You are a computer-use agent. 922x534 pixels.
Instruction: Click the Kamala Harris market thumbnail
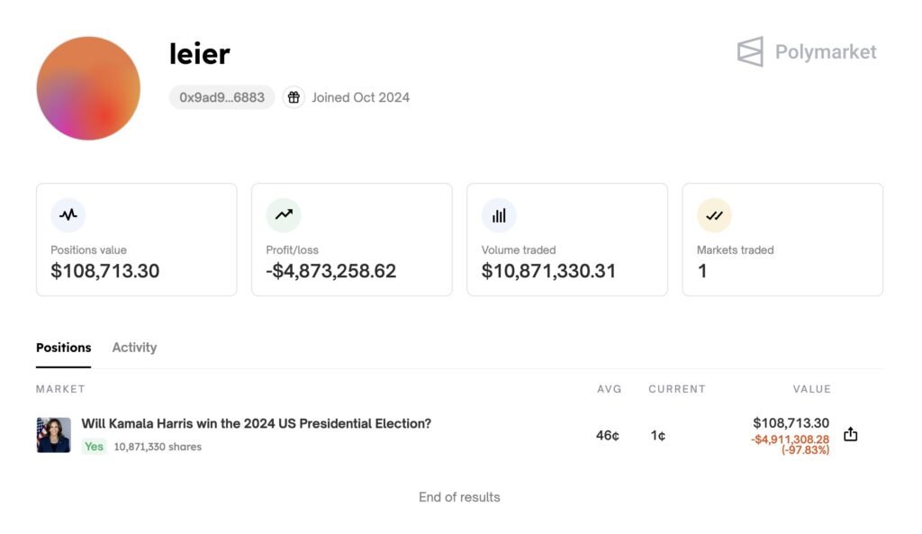pos(53,435)
